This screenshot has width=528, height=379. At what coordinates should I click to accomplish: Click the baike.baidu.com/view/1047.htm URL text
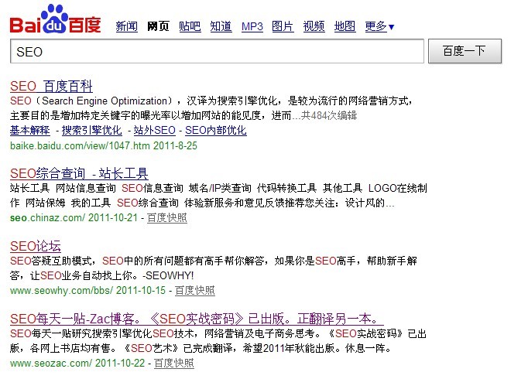pos(81,145)
